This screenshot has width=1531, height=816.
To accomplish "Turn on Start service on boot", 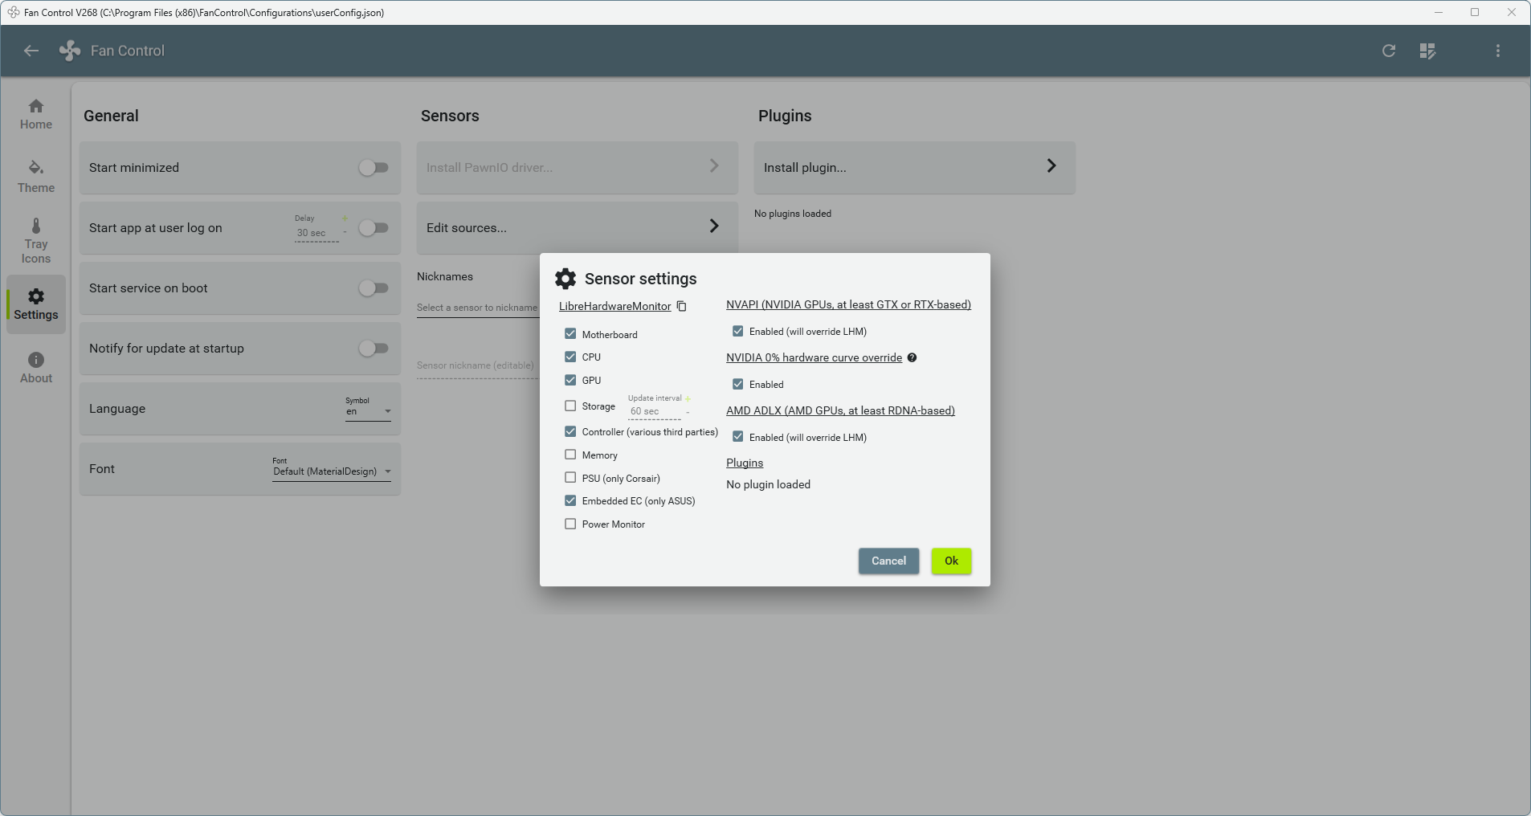I will click(374, 288).
